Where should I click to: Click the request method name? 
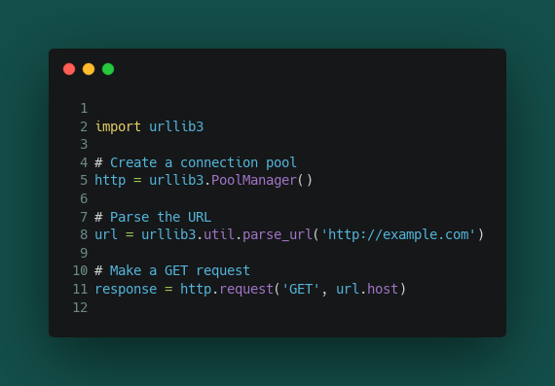click(246, 289)
